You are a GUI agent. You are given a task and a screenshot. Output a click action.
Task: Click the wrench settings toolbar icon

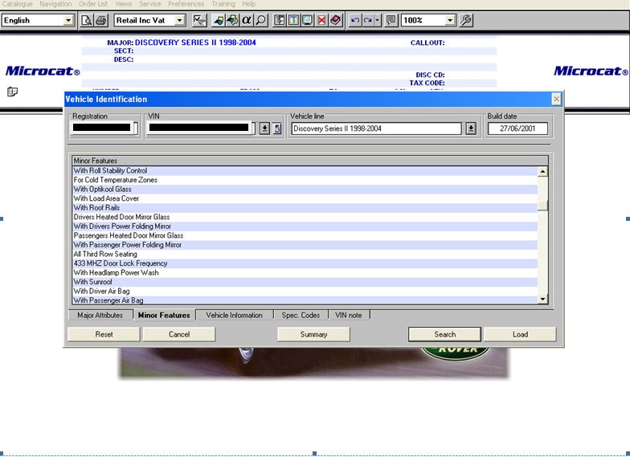coord(466,20)
